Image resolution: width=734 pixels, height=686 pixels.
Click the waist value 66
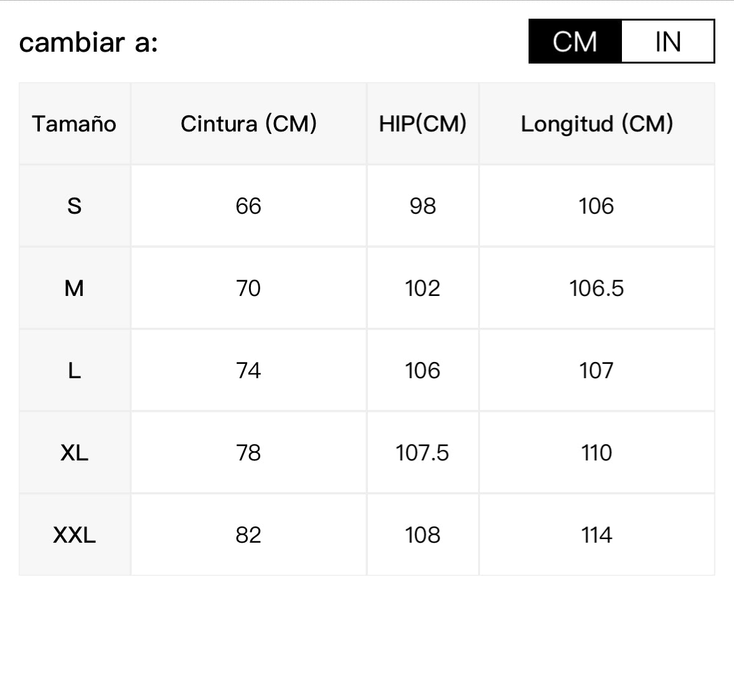248,206
